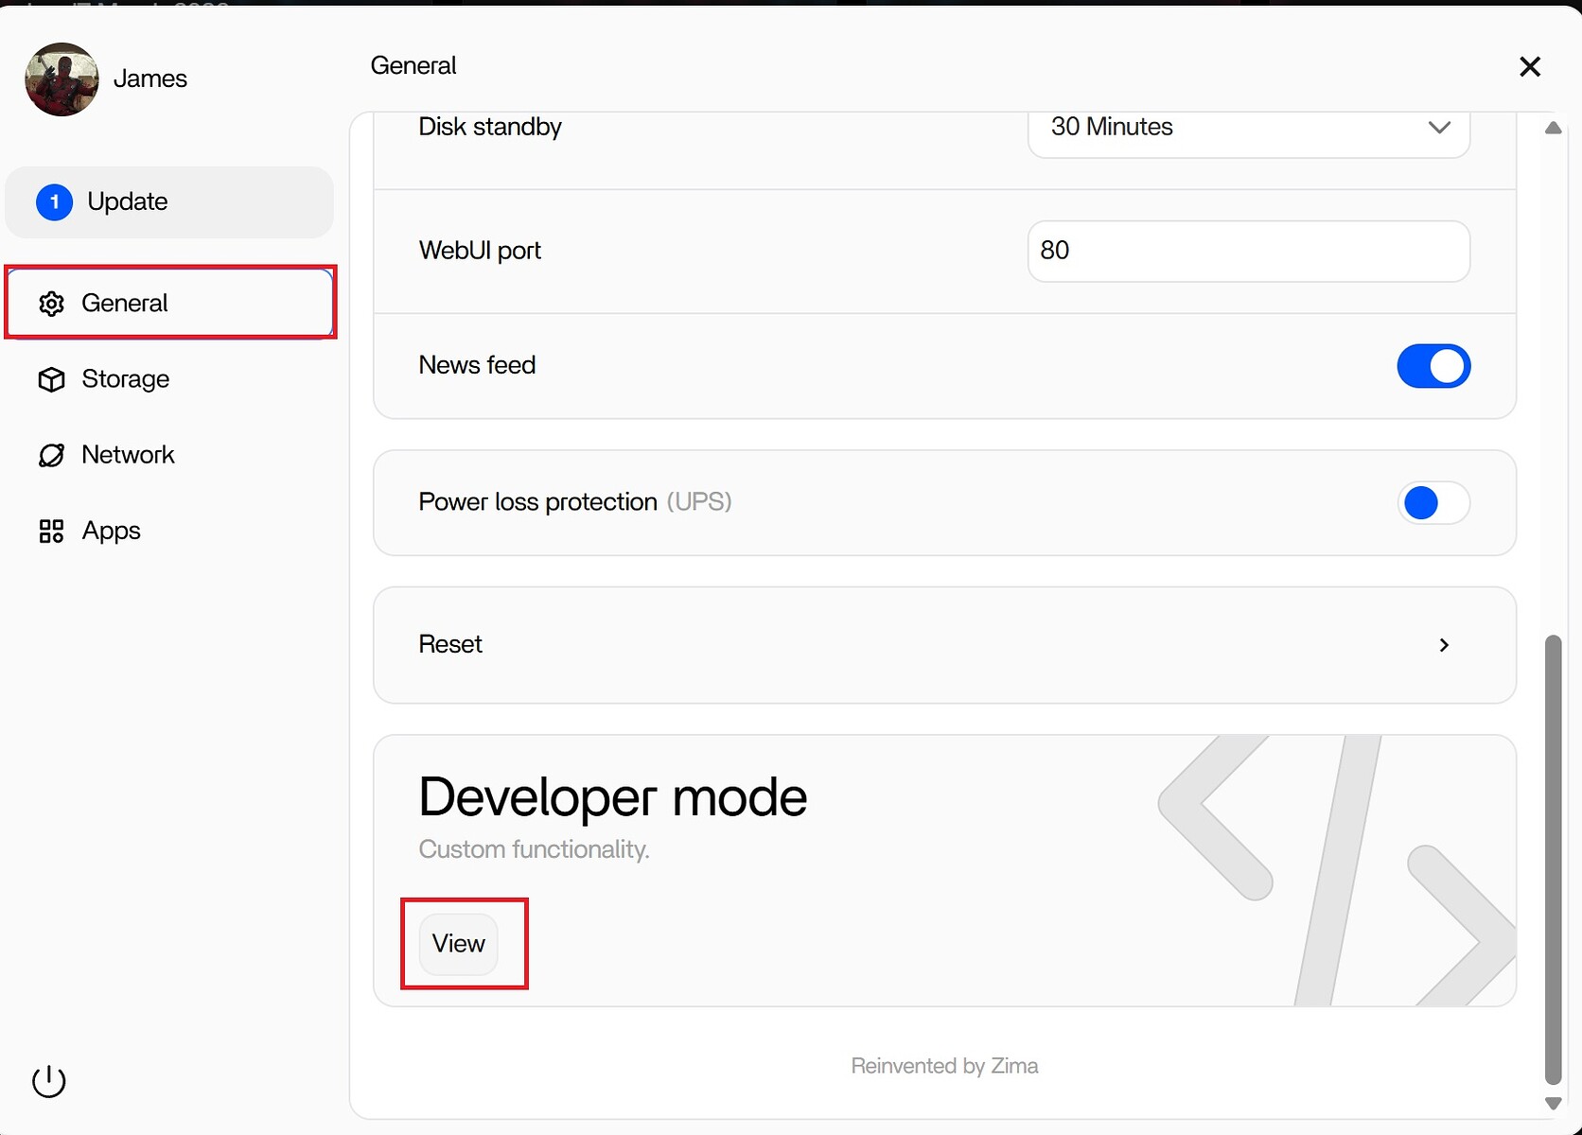This screenshot has height=1135, width=1582.
Task: Close the settings panel with X
Action: 1529,66
